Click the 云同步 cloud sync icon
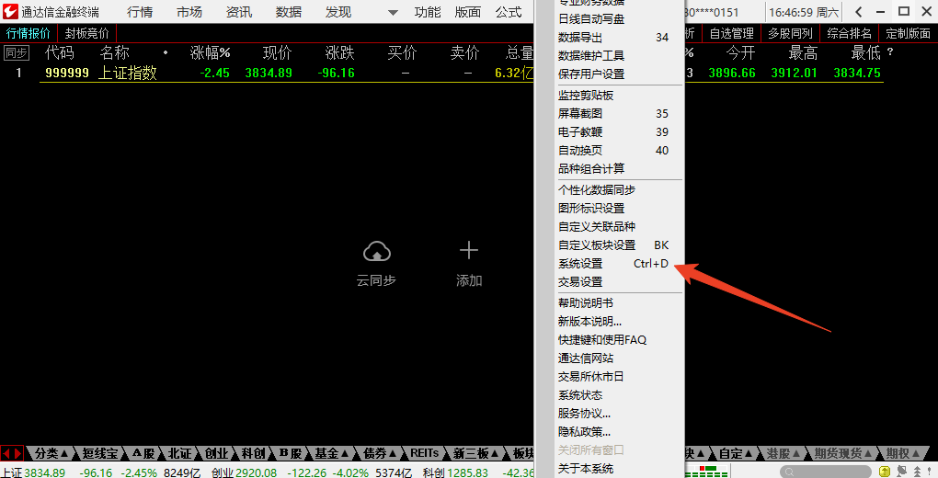This screenshot has height=478, width=938. click(x=377, y=252)
